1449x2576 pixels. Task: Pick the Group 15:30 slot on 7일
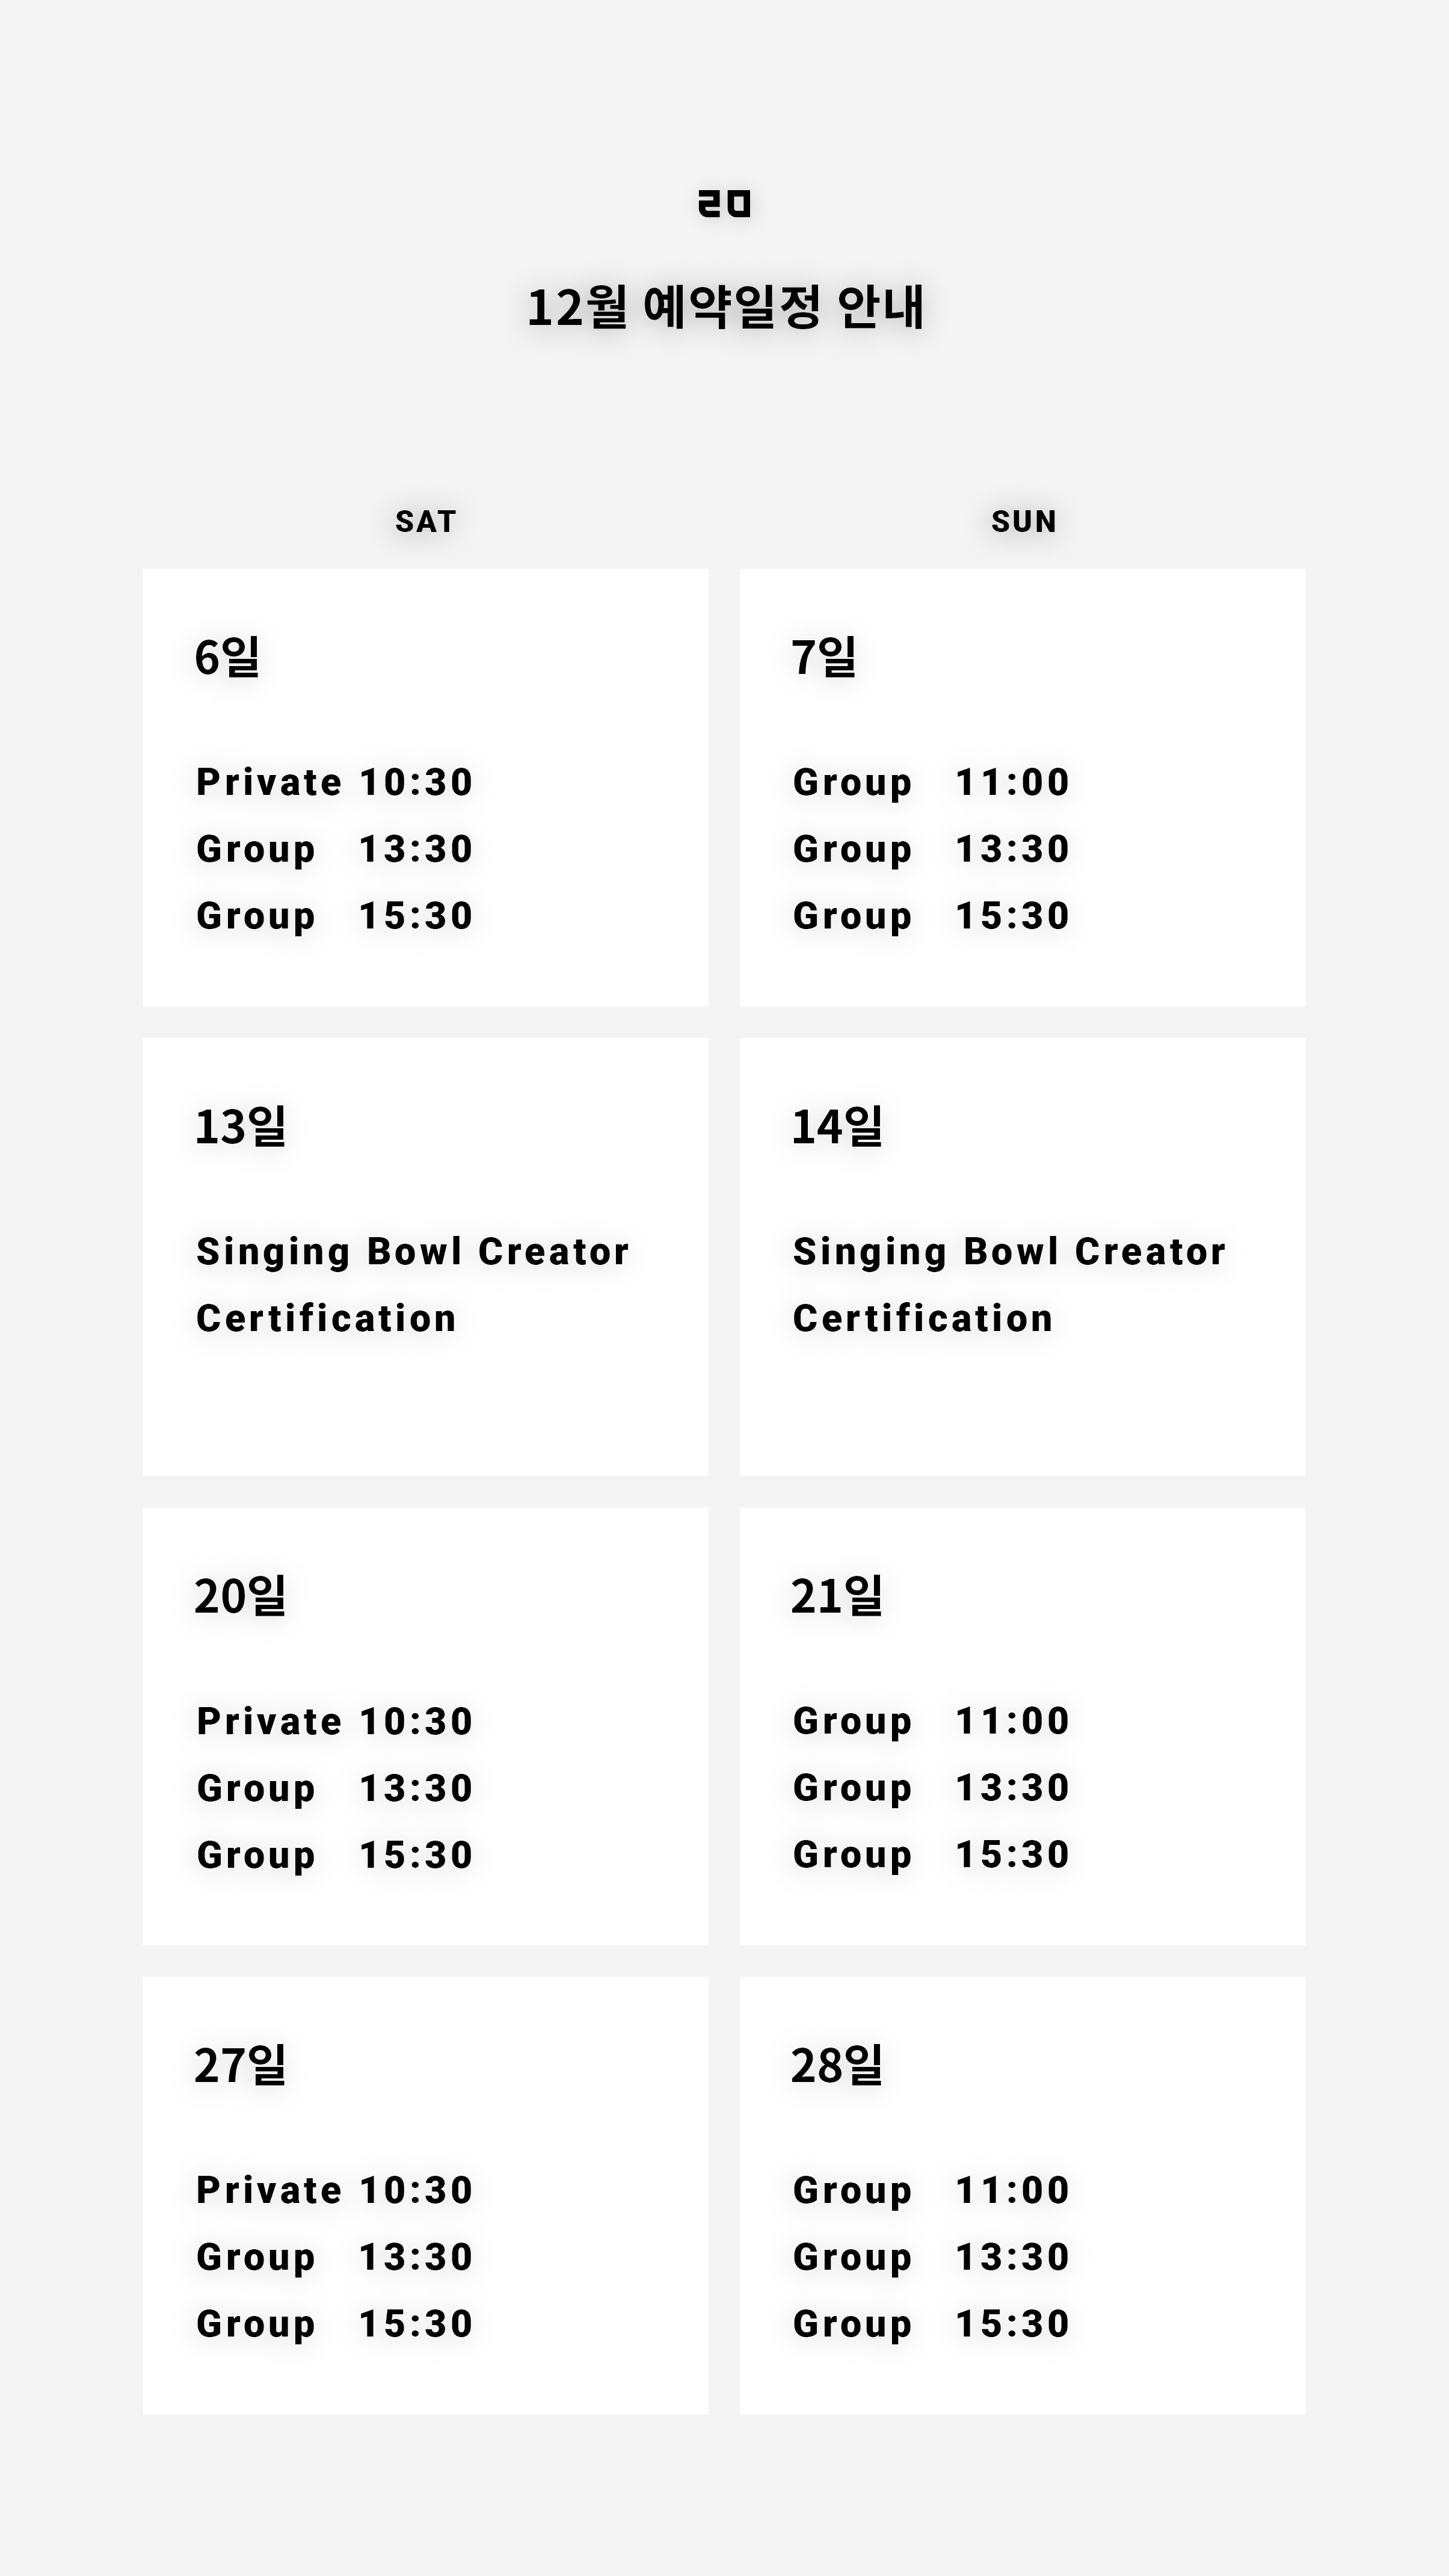931,916
